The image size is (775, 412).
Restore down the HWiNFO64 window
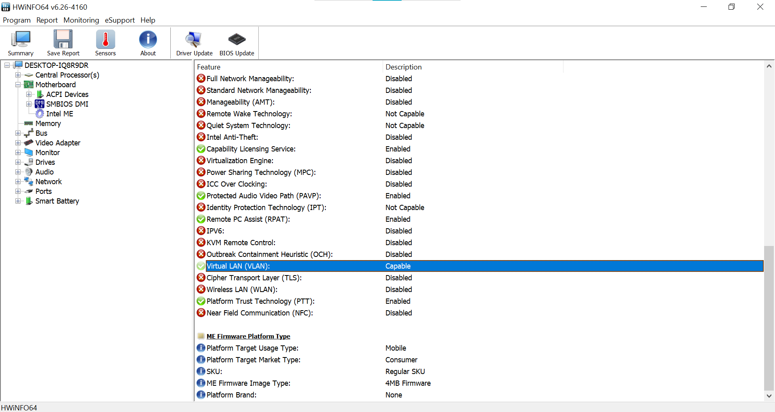731,7
